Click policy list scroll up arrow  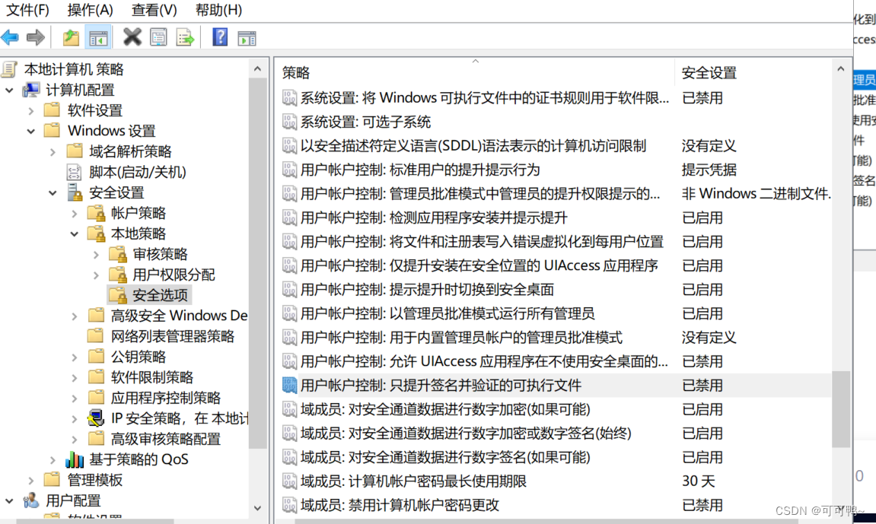pyautogui.click(x=841, y=69)
